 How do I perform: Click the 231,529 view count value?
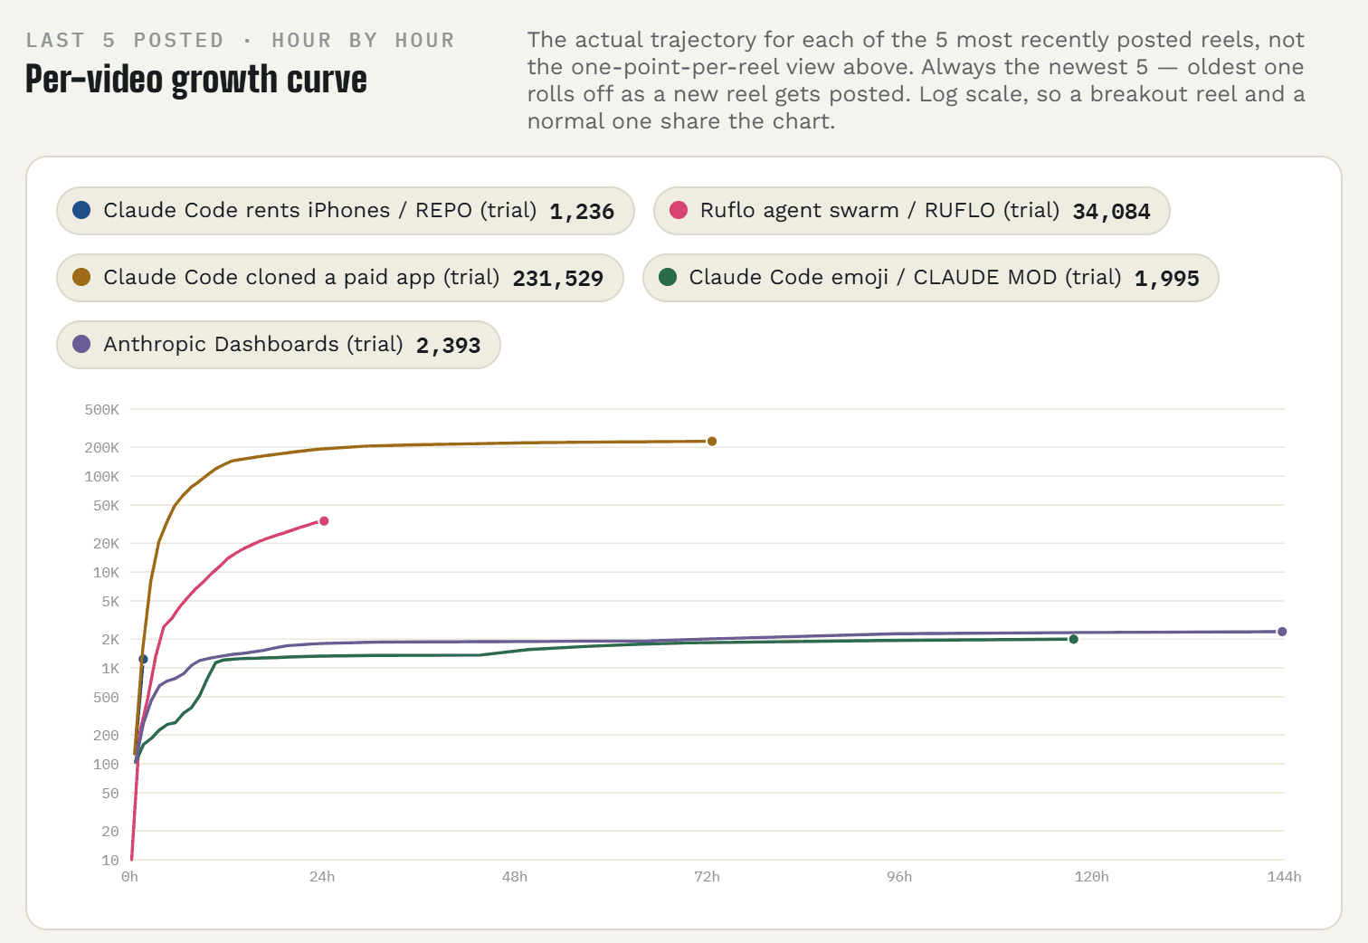558,279
